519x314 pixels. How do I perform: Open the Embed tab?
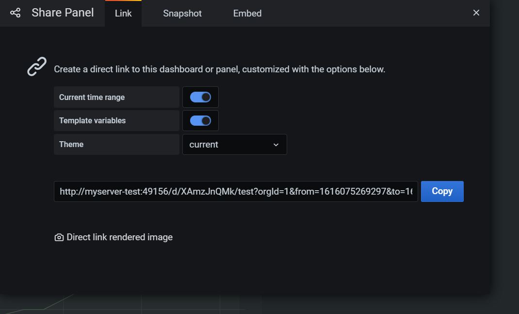point(247,13)
